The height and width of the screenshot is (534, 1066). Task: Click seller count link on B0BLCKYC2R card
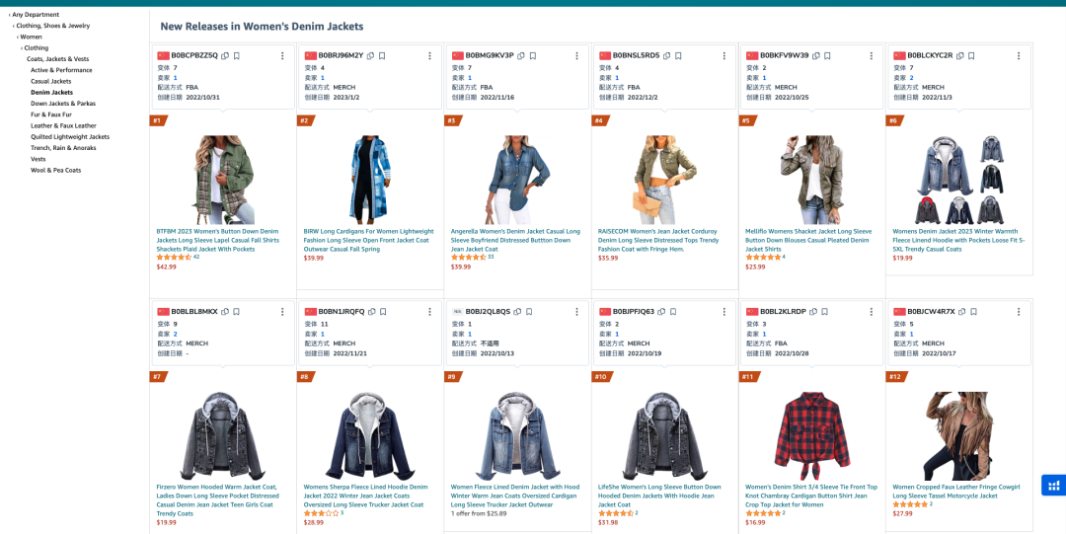[911, 77]
